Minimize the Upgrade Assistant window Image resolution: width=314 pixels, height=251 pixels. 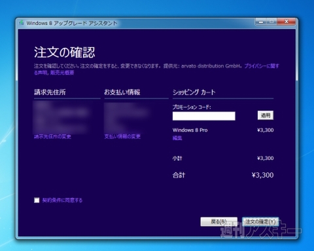coord(261,22)
